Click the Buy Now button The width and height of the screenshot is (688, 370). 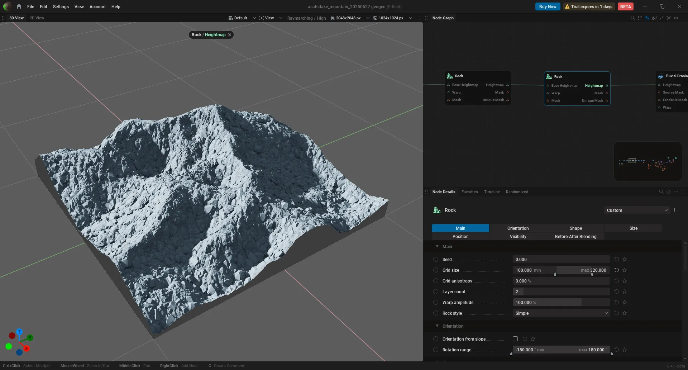pyautogui.click(x=548, y=6)
